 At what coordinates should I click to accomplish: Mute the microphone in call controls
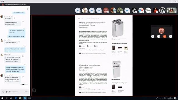(153, 36)
